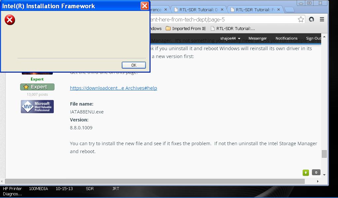Click the page scroll up arrow
The width and height of the screenshot is (338, 198).
[324, 37]
